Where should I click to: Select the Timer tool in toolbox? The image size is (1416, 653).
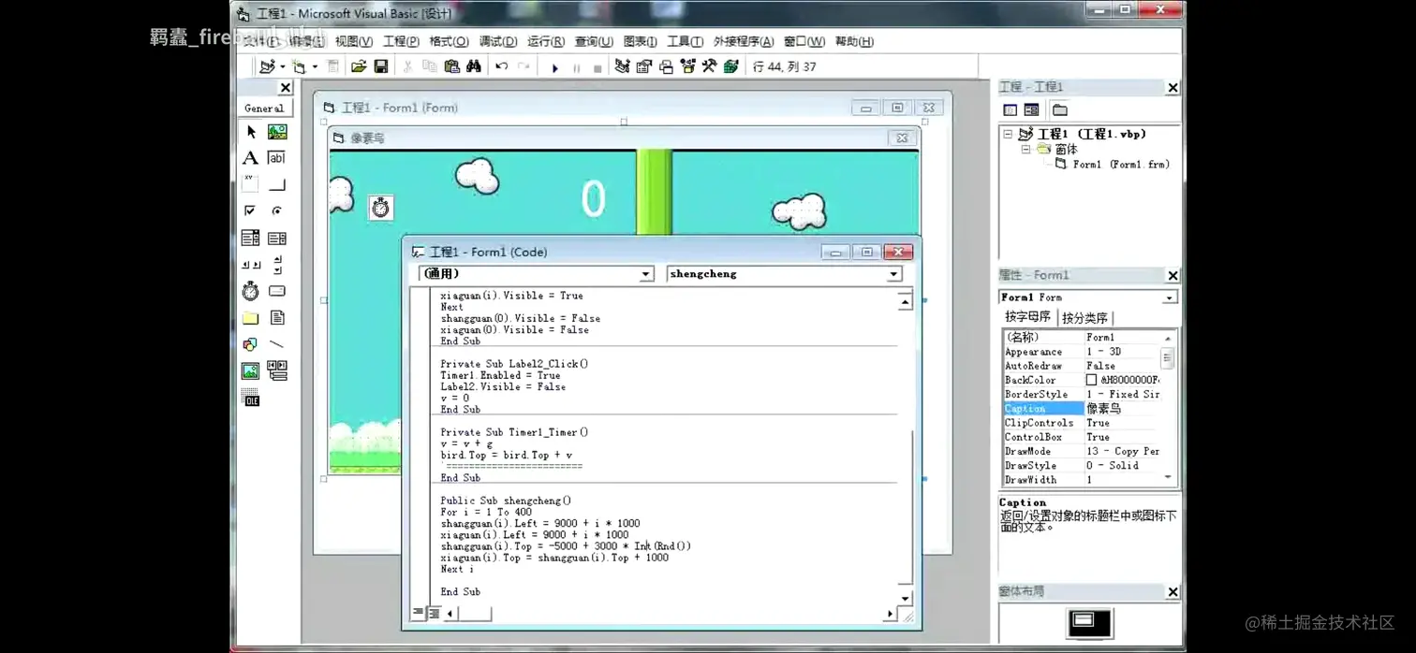251,291
